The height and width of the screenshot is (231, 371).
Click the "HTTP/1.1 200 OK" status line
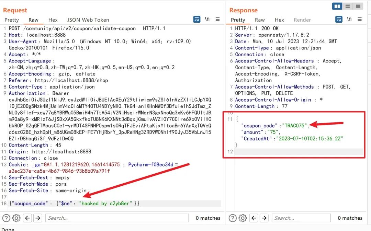point(257,28)
